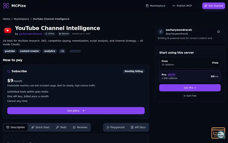Viewport: 228px width, 143px height.
Task: Click the book icon on Description tab
Action: pyautogui.click(x=8, y=127)
